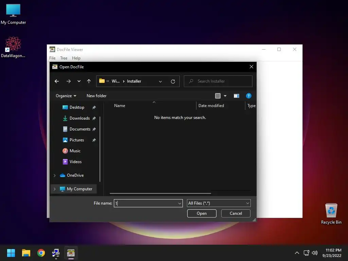
Task: Select OneDrive in navigation pane
Action: point(75,175)
